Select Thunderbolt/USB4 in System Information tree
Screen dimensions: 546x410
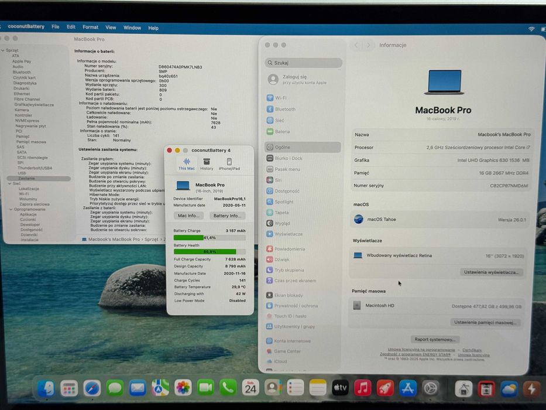point(35,168)
